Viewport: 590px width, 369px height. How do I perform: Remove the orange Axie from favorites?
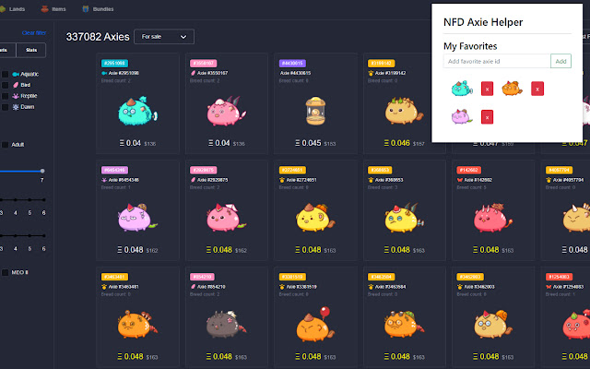pyautogui.click(x=537, y=89)
